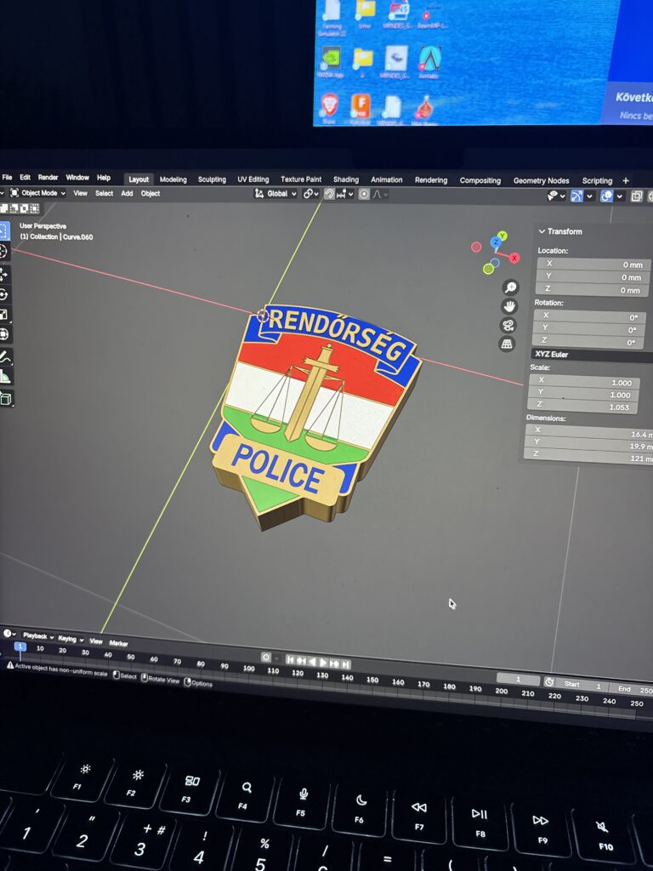
Task: Open the Render menu
Action: 48,177
